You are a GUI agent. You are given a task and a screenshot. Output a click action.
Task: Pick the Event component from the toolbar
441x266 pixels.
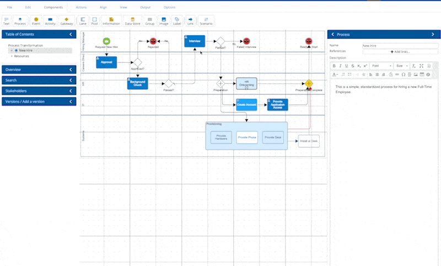click(x=36, y=21)
